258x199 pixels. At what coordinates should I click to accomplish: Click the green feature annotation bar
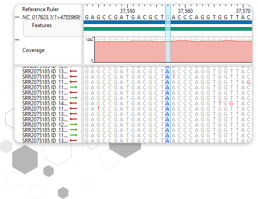pyautogui.click(x=168, y=29)
